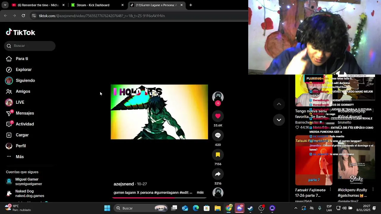Image resolution: width=381 pixels, height=214 pixels.
Task: Click the TikTok logo
Action: 21,32
